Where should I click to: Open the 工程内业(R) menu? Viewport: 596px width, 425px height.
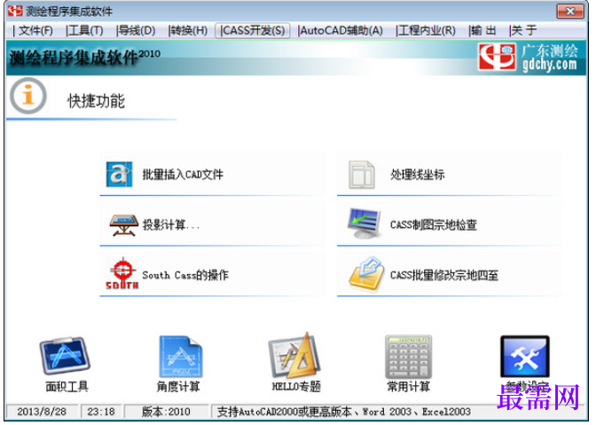[x=426, y=30]
